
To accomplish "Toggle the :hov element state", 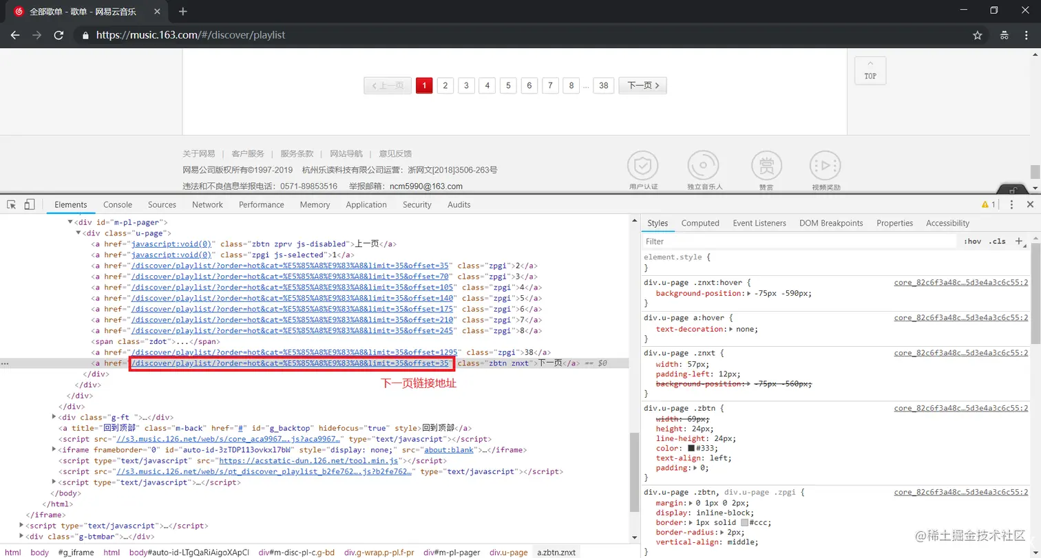I will point(972,242).
